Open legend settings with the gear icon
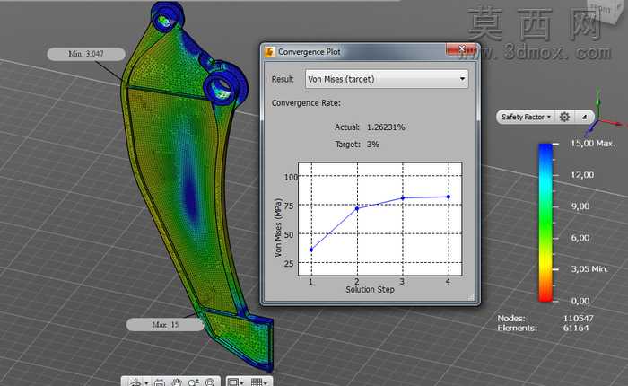 click(x=564, y=117)
